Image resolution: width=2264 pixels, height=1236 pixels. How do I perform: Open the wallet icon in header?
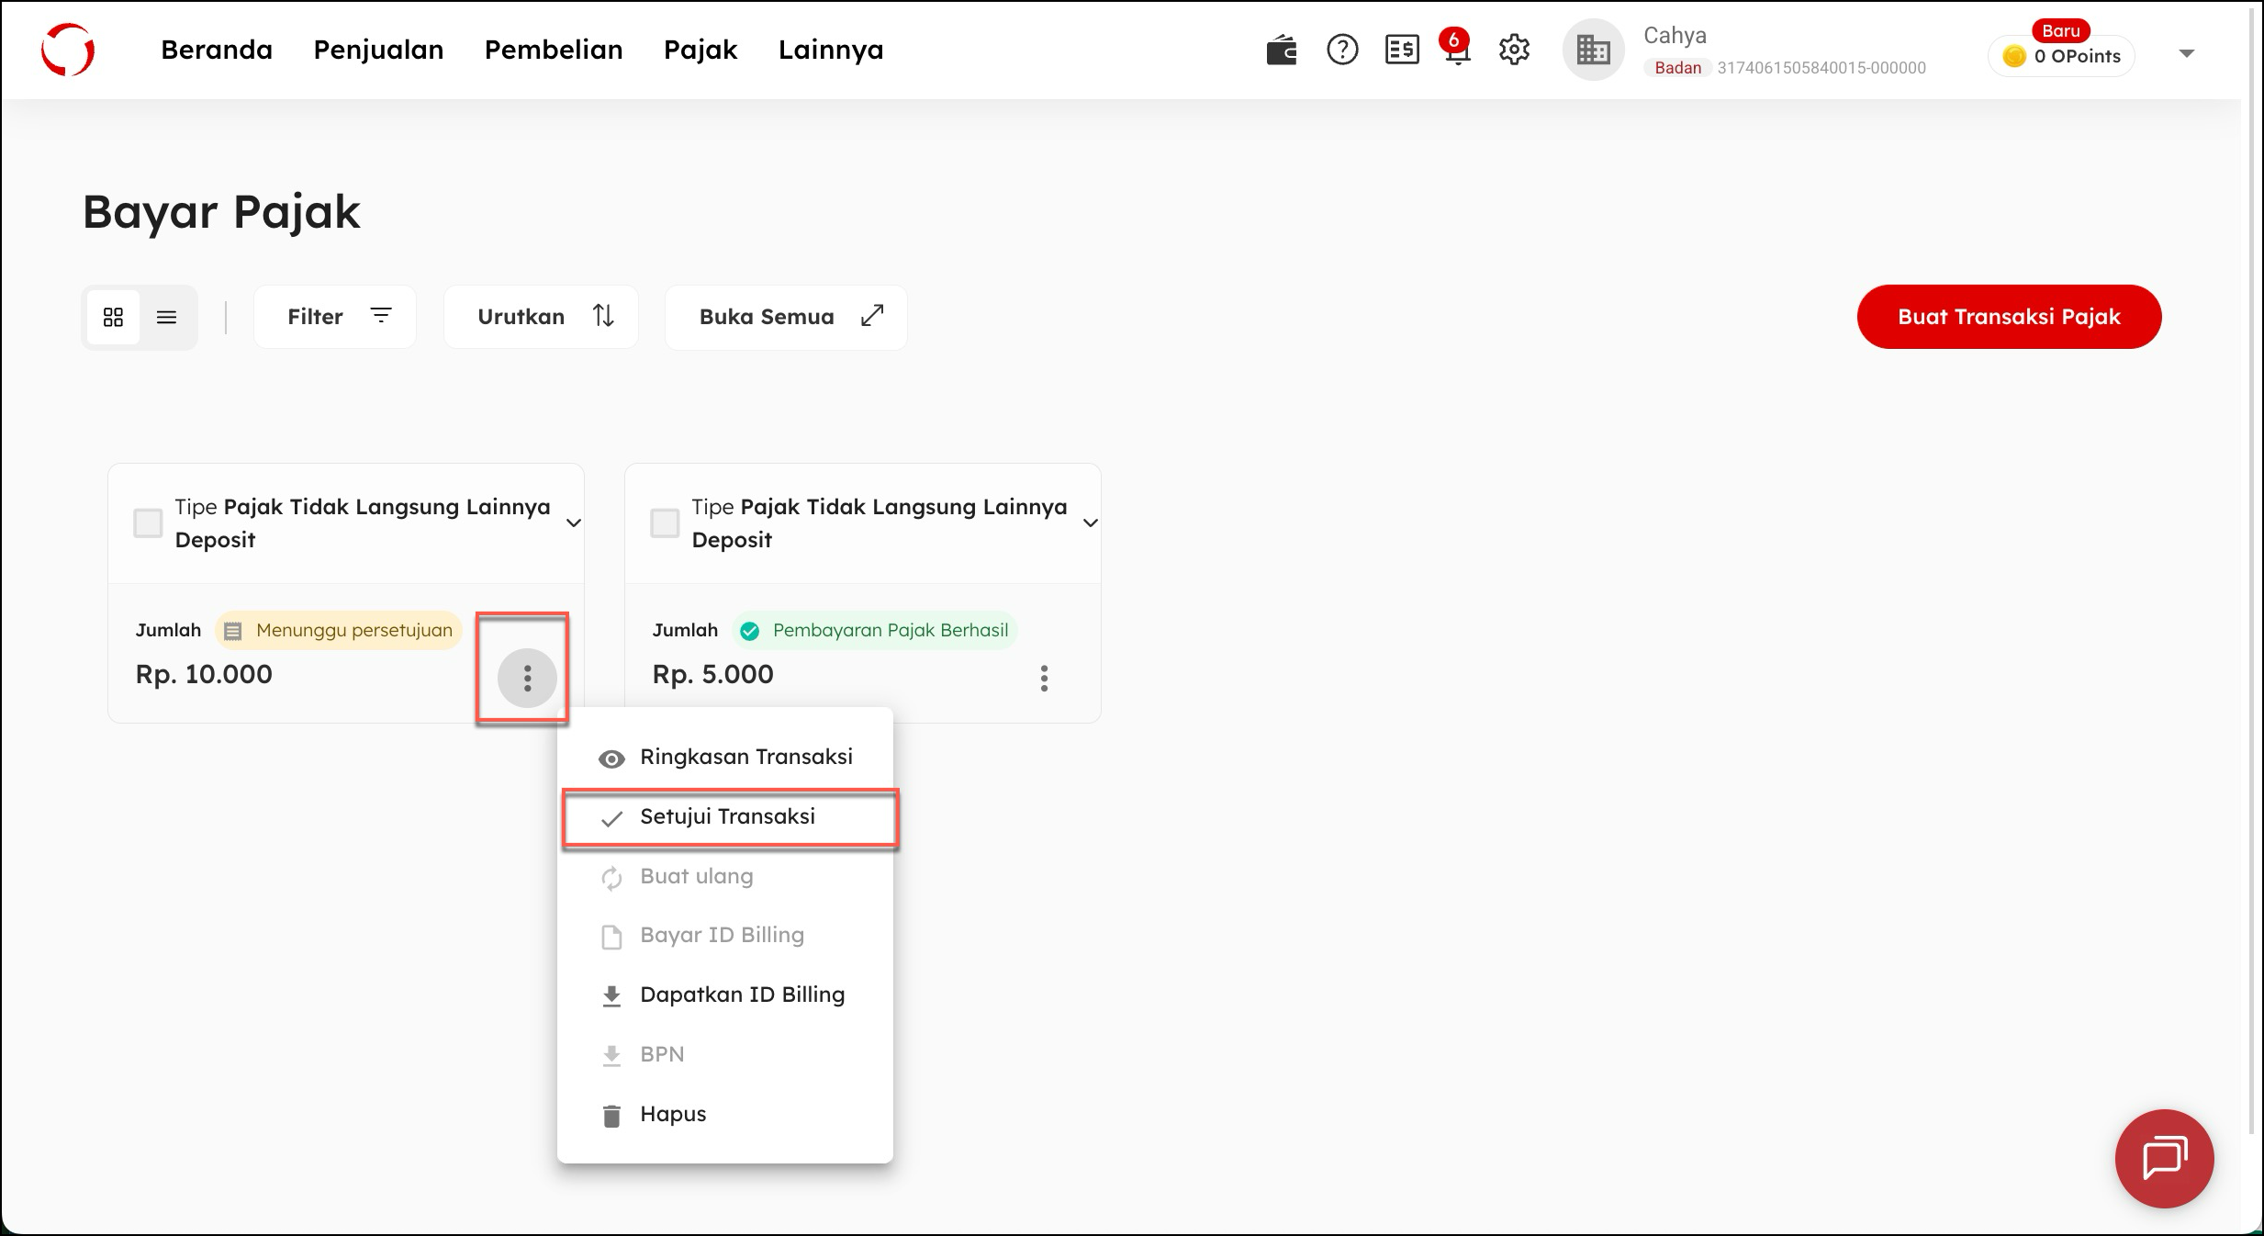point(1281,51)
